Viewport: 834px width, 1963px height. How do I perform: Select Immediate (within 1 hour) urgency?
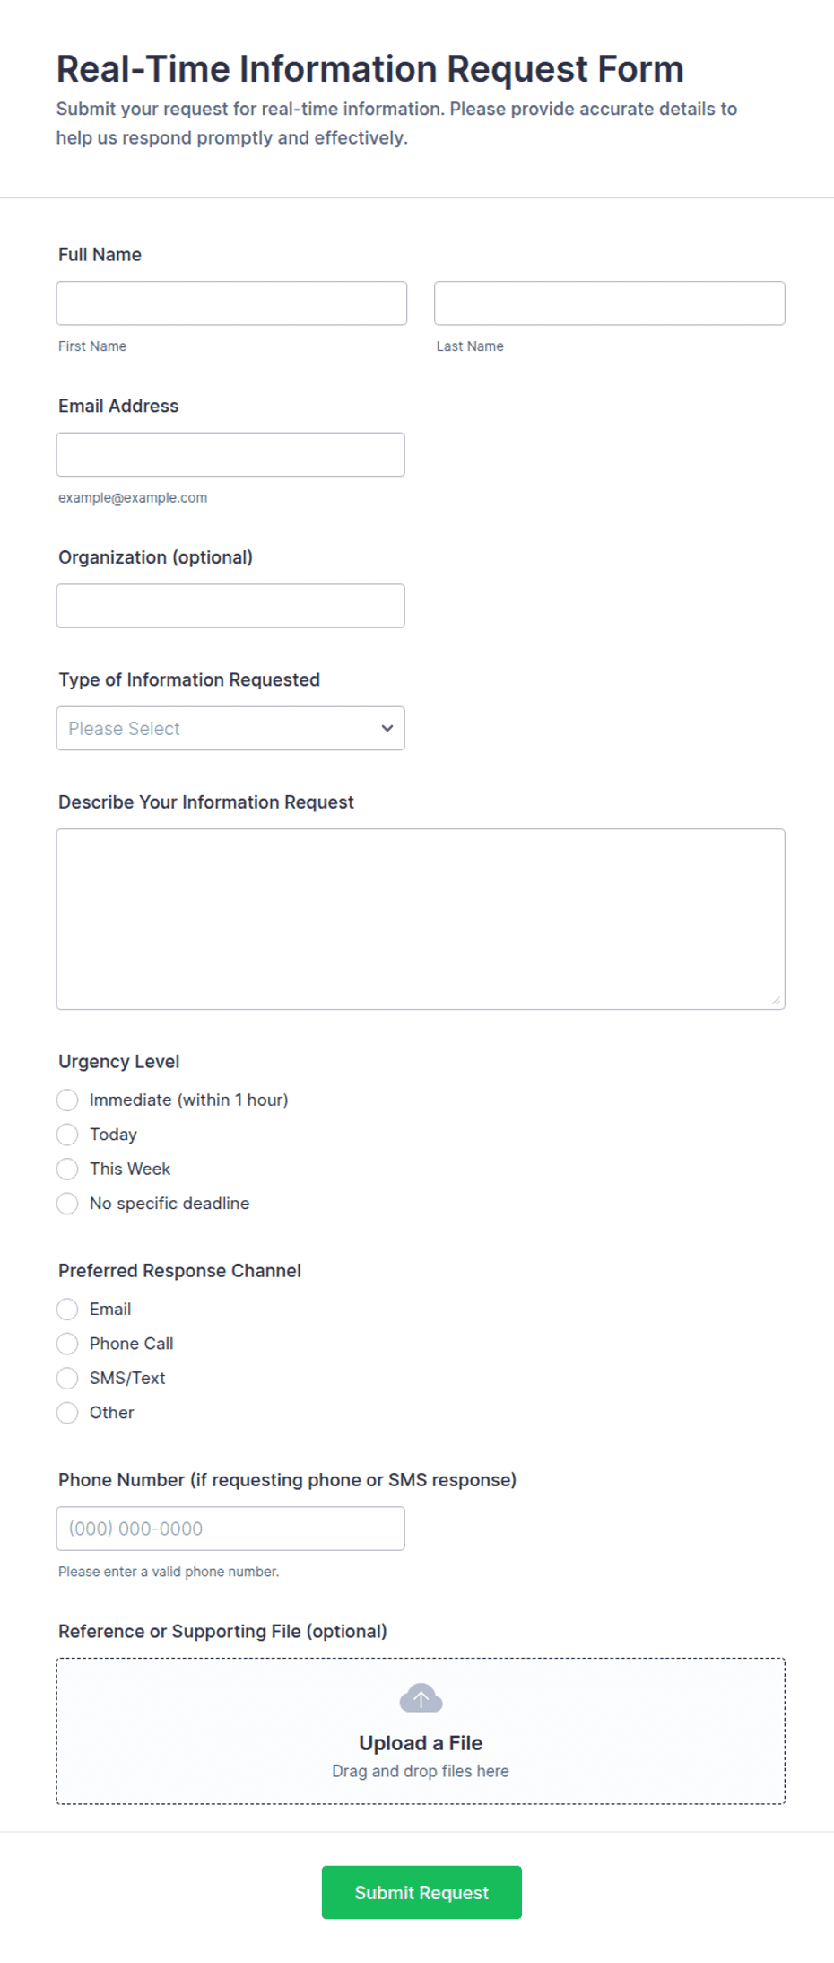67,1100
